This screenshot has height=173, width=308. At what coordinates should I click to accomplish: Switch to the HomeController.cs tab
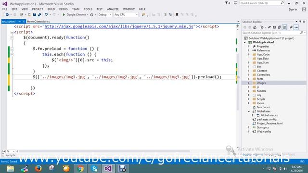point(38,22)
